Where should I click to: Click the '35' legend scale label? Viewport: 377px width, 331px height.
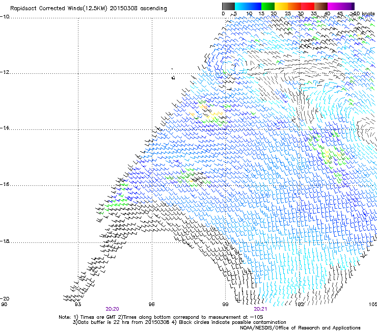(x=314, y=14)
